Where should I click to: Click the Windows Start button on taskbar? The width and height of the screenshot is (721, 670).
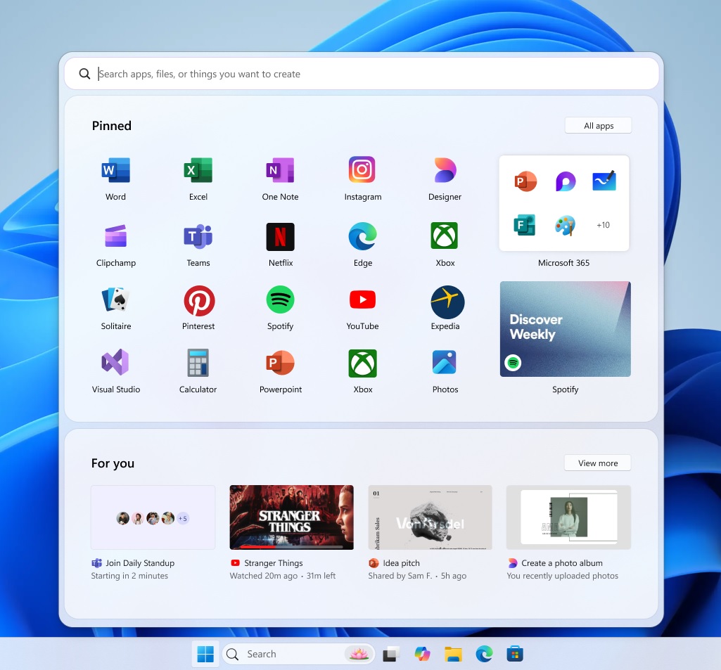(205, 655)
